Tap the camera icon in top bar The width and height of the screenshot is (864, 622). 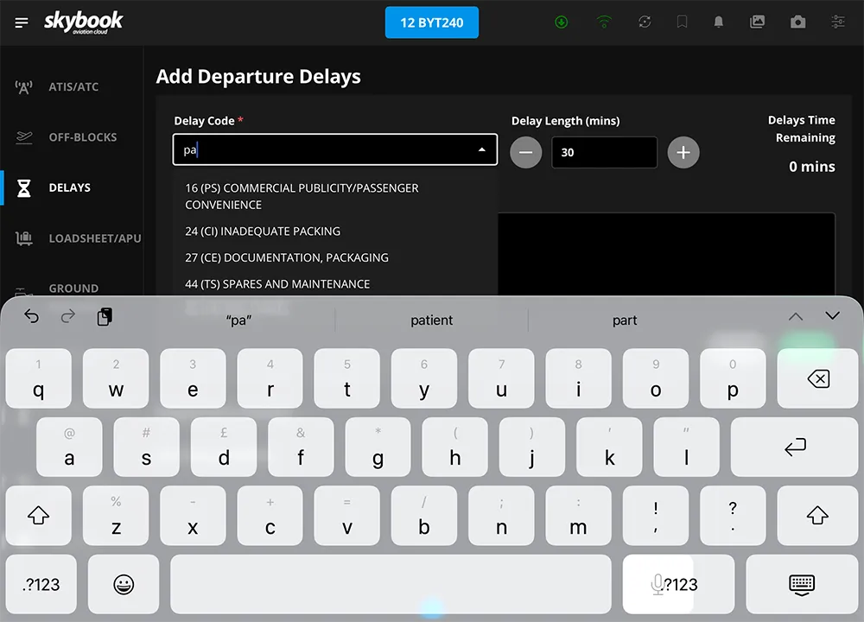coord(797,22)
